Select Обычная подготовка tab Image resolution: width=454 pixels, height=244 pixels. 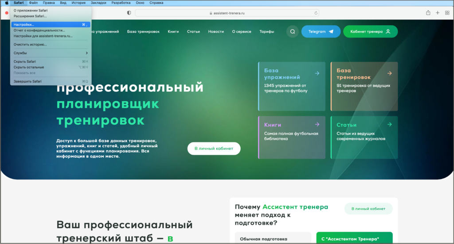[273, 238]
